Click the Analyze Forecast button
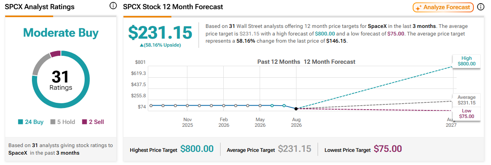The image size is (491, 165). click(443, 7)
